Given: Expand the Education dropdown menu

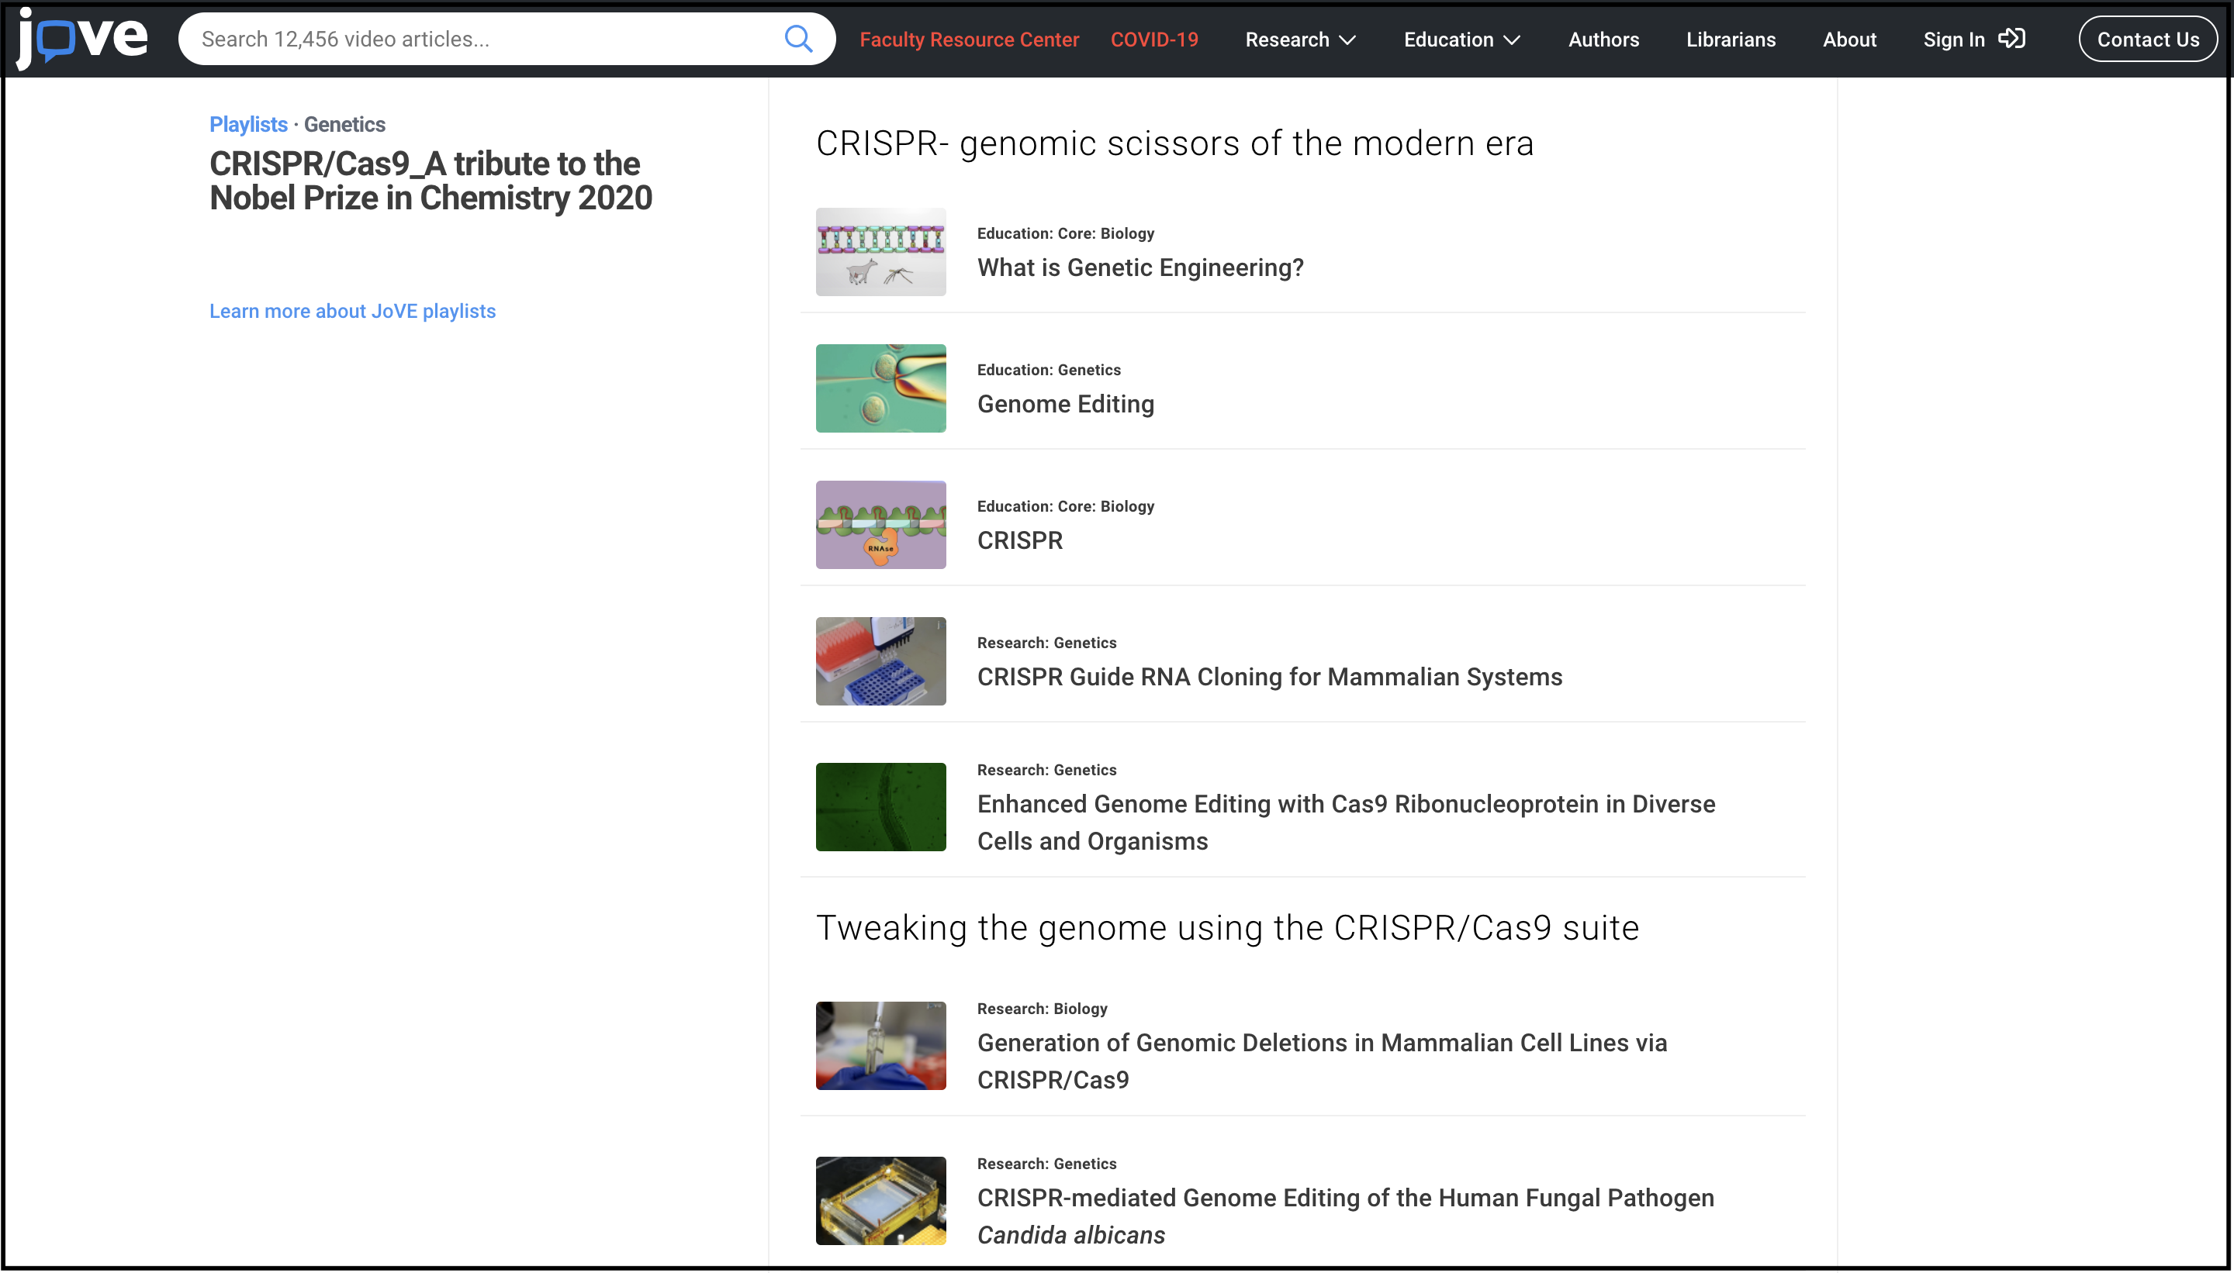Looking at the screenshot, I should [x=1461, y=40].
